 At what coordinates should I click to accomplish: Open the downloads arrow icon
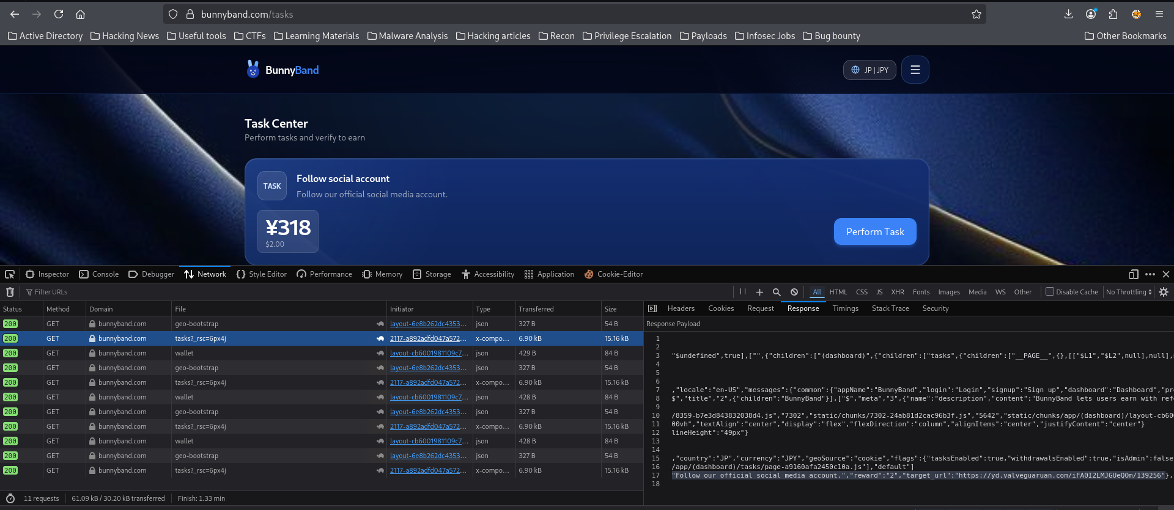(1068, 14)
